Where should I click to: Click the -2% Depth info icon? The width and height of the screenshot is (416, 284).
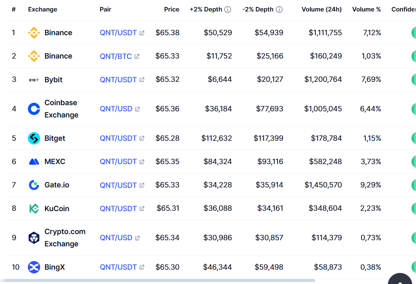coord(279,9)
